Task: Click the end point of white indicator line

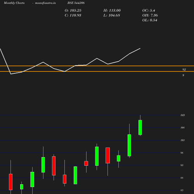Action: click(x=140, y=48)
